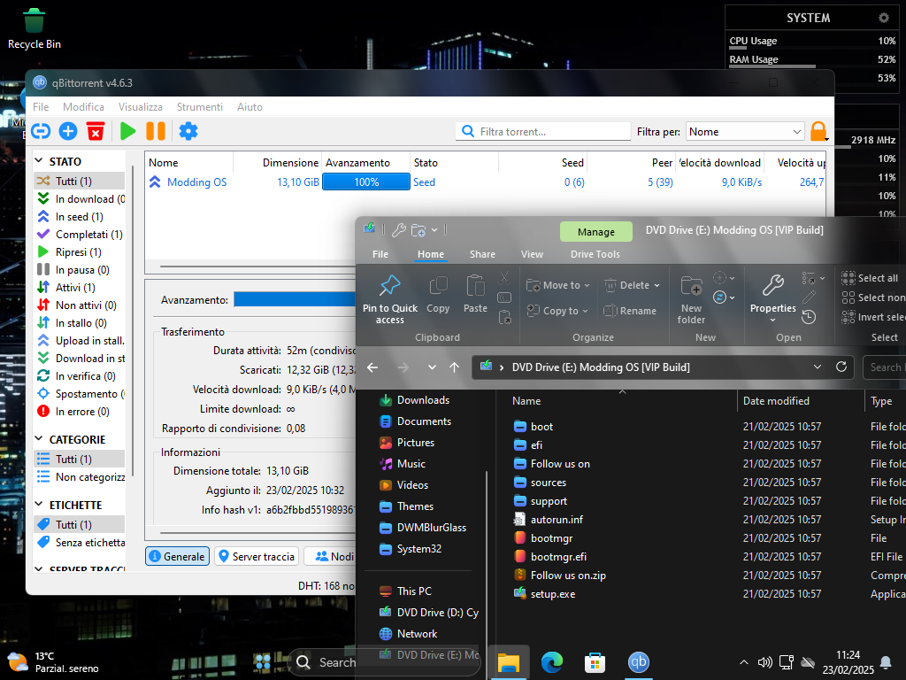Click the red trash delete torrent icon
The image size is (906, 680).
[96, 131]
